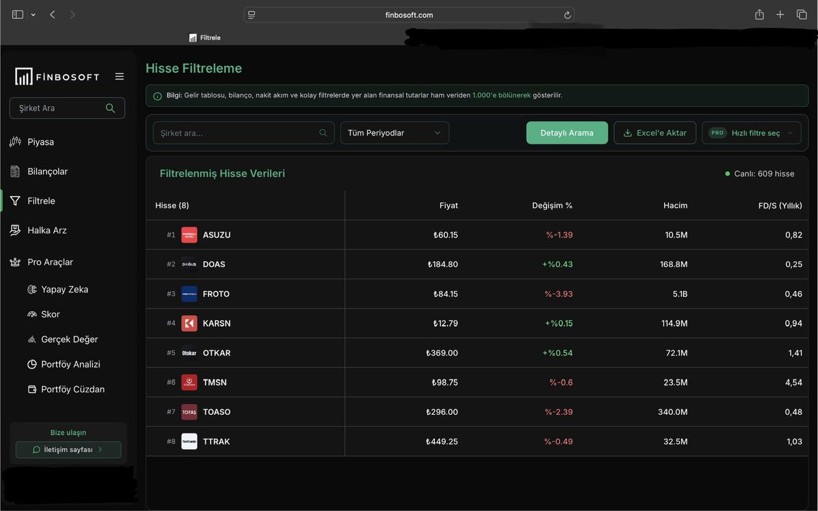Sort by Değişim % column header
This screenshot has width=818, height=511.
[552, 205]
